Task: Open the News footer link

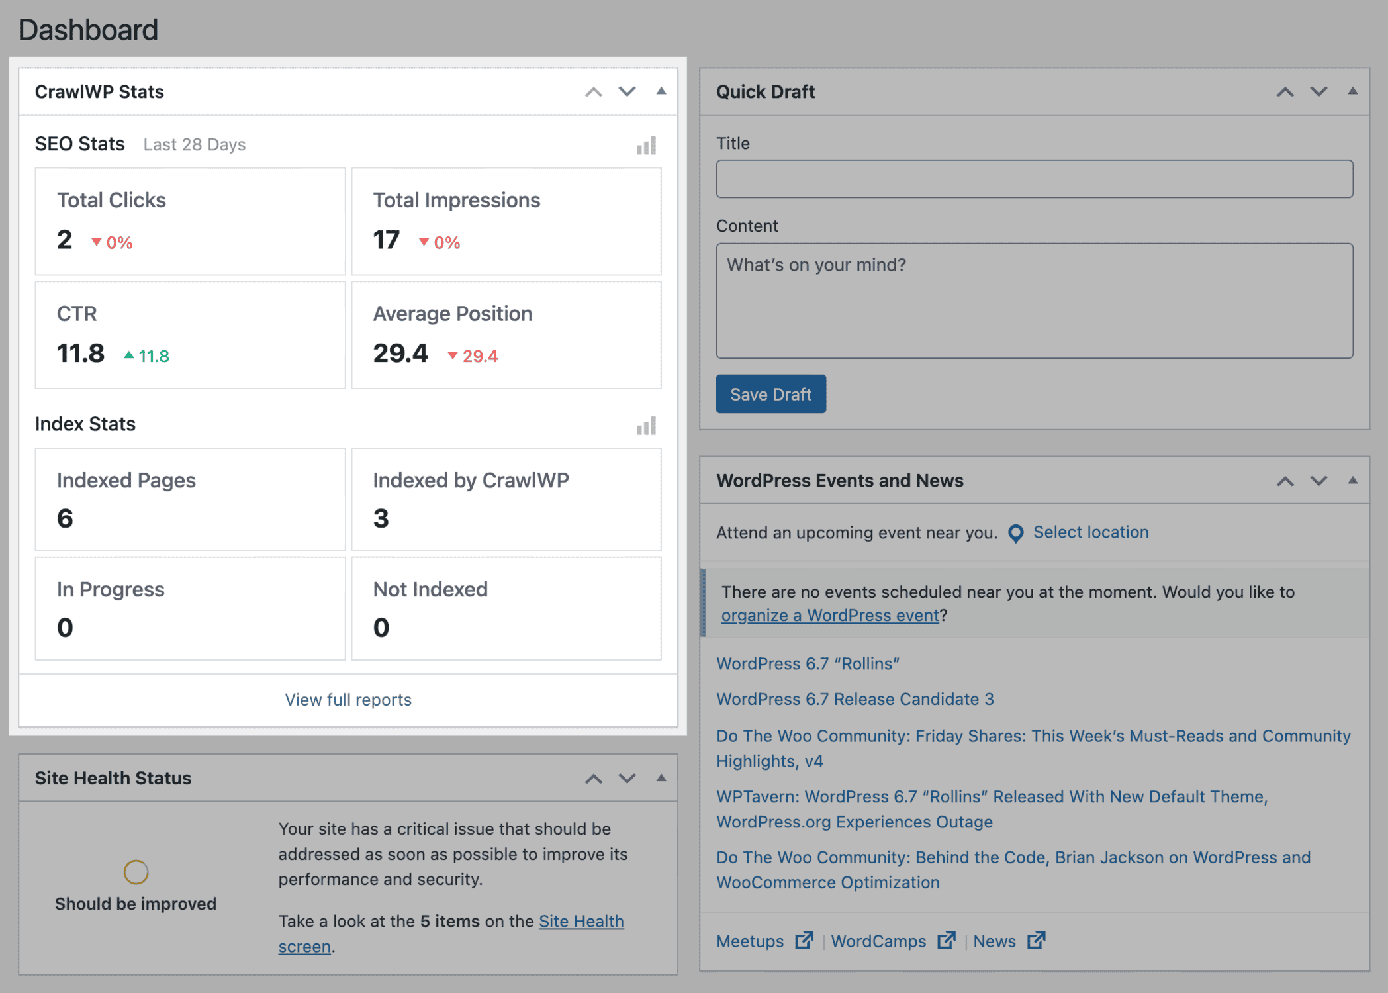Action: (x=1009, y=941)
